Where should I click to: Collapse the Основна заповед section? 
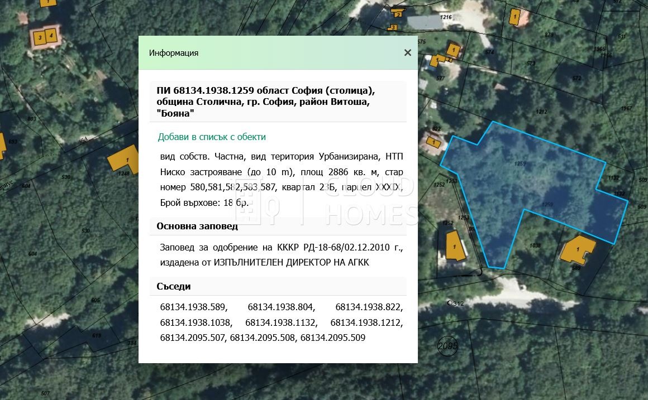pos(197,226)
